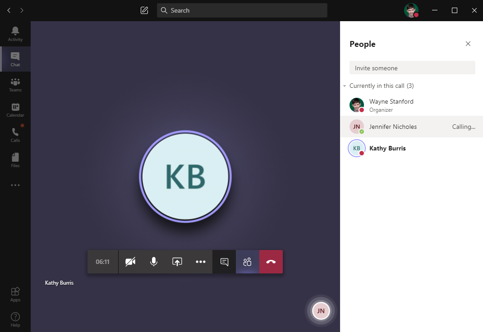Collapse the 'Currently in this call' list

pos(345,86)
